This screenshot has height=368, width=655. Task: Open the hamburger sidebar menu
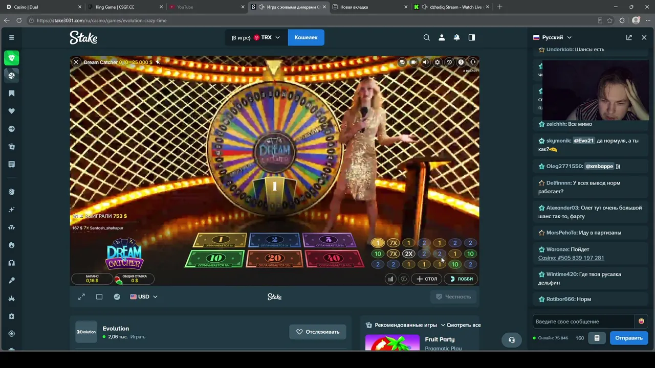pos(11,37)
